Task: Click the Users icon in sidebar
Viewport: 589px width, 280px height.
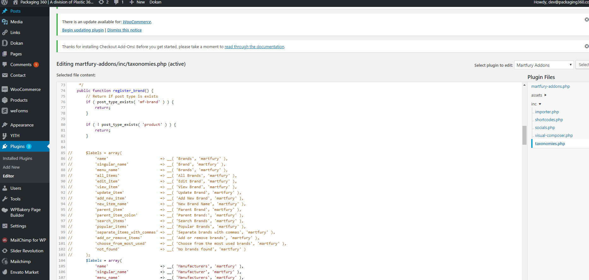Action: pyautogui.click(x=5, y=188)
